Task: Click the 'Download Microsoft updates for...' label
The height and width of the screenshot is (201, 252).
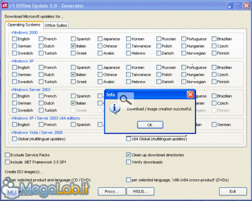Action: click(x=34, y=16)
